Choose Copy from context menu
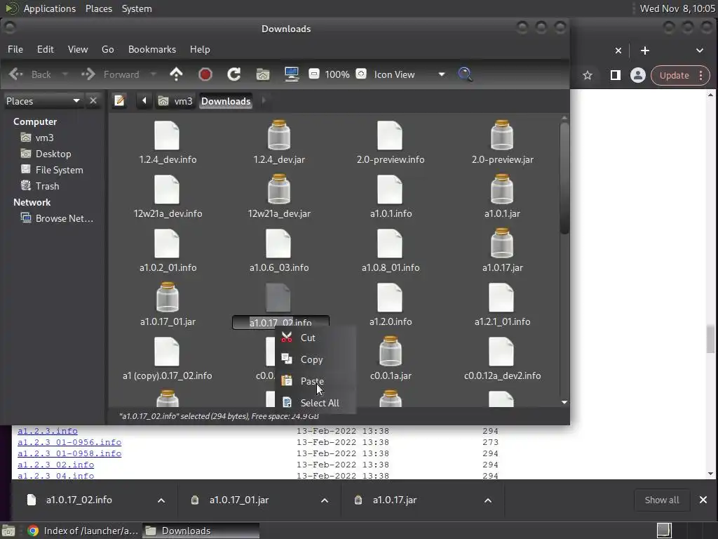The image size is (718, 539). pos(316,359)
